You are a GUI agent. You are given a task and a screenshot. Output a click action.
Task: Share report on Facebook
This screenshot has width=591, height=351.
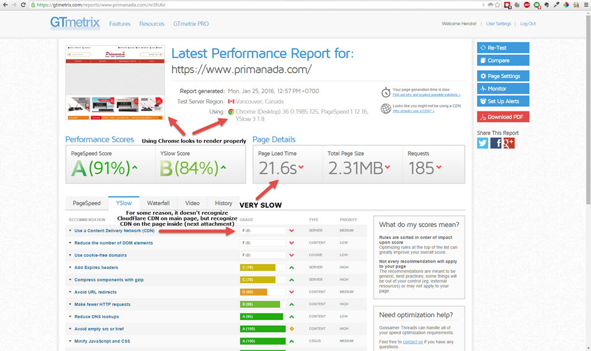pyautogui.click(x=496, y=143)
